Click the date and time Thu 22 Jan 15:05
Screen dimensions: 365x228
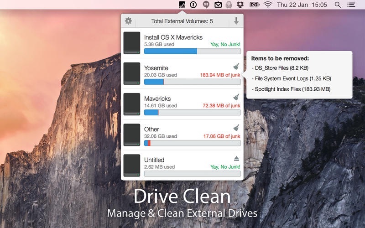click(302, 5)
